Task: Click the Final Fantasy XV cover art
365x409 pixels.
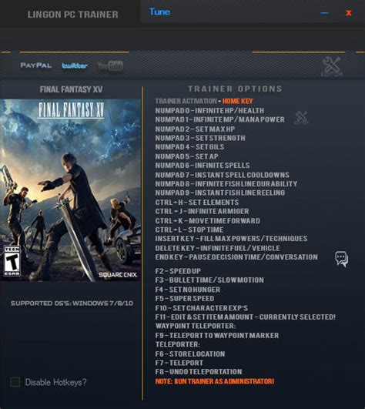Action: (x=70, y=190)
